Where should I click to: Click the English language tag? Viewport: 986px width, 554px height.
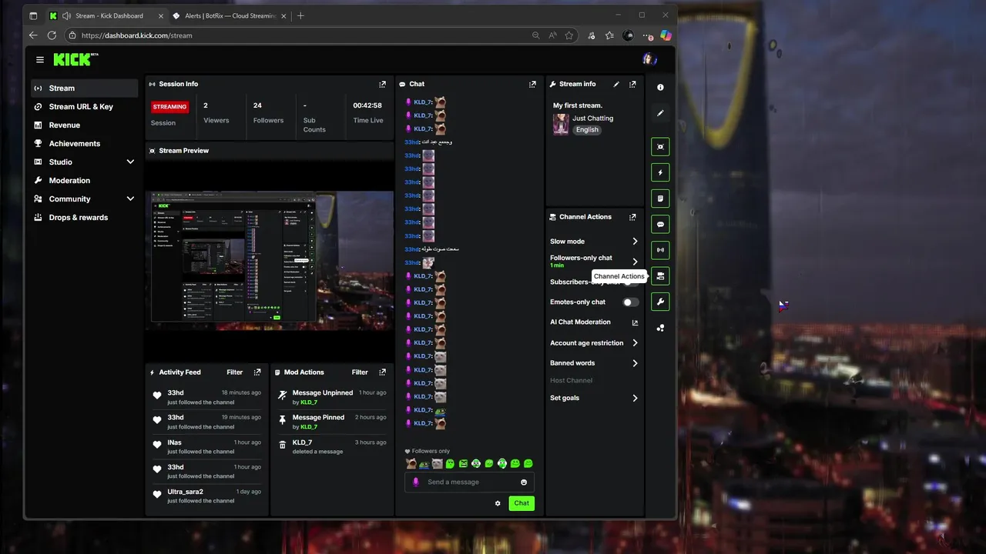pos(587,130)
